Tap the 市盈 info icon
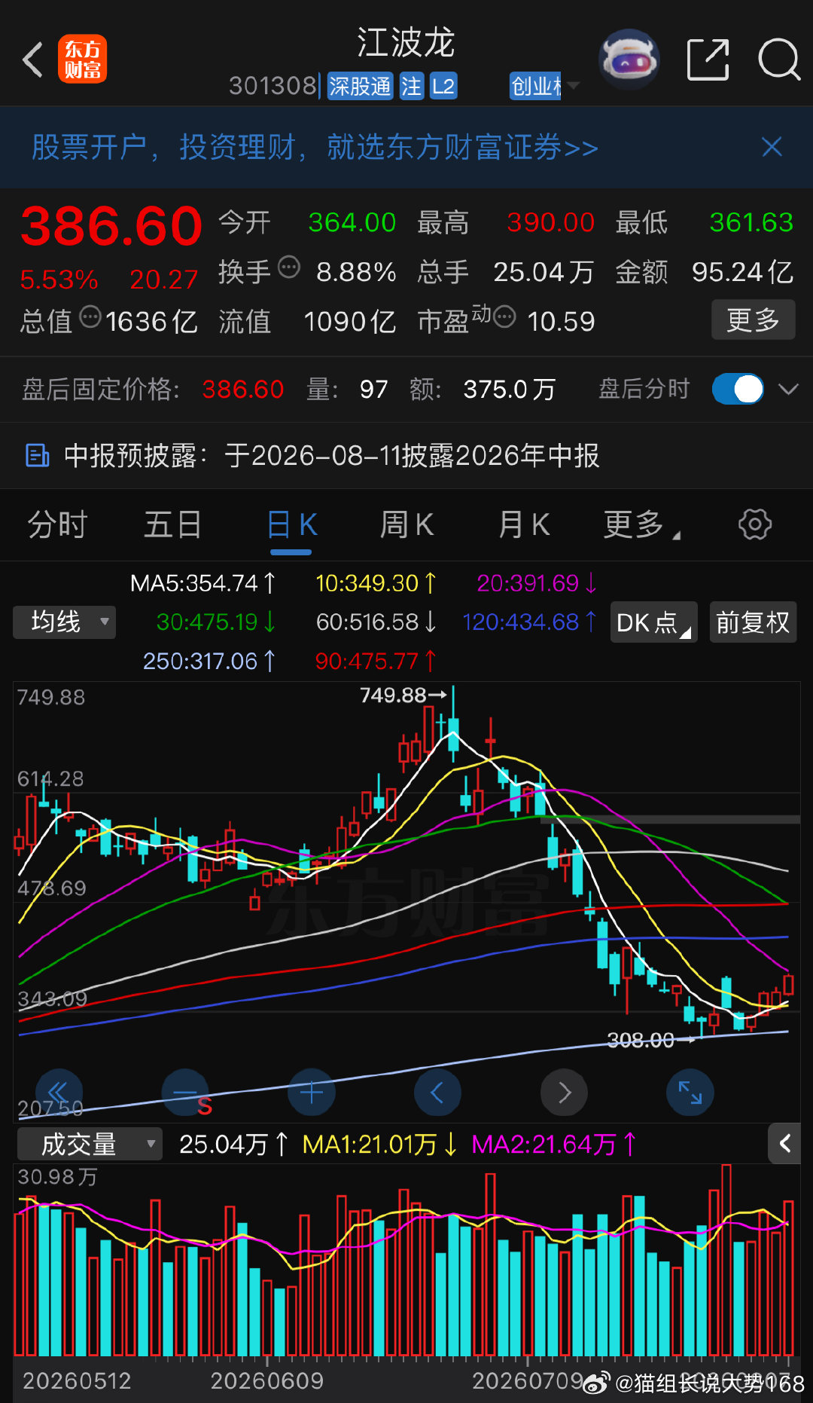 click(504, 316)
